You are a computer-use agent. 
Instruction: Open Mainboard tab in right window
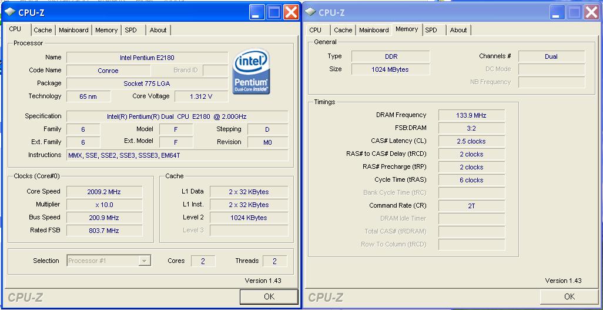click(374, 30)
